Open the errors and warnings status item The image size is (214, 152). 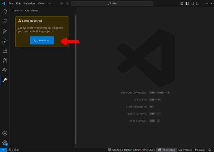(x=13, y=150)
